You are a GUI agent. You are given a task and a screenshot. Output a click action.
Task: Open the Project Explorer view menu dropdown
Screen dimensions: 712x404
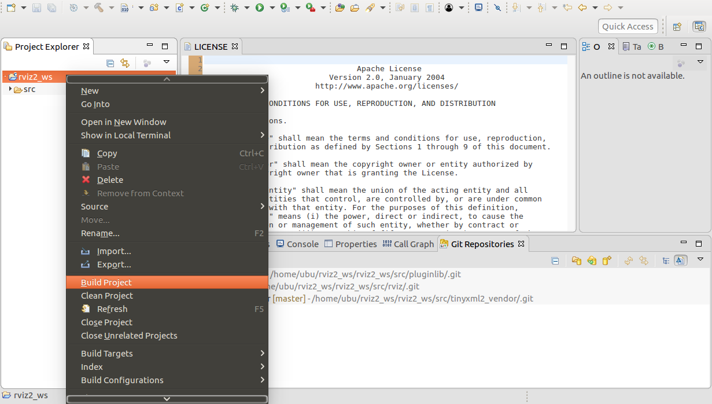pyautogui.click(x=167, y=63)
